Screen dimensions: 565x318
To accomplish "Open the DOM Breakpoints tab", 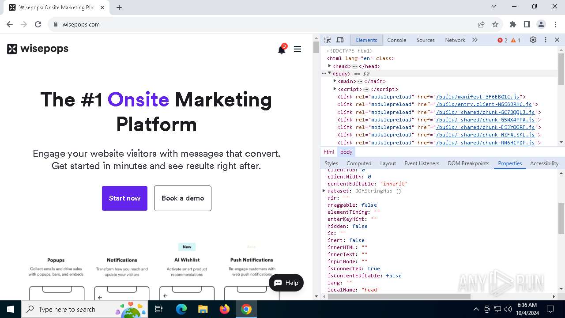I will coord(468,163).
